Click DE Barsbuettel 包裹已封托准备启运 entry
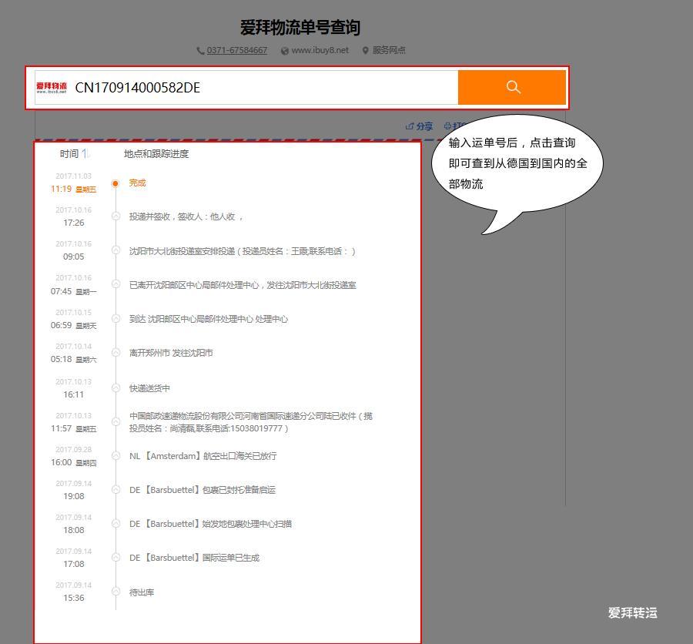This screenshot has height=644, width=693. pyautogui.click(x=202, y=490)
